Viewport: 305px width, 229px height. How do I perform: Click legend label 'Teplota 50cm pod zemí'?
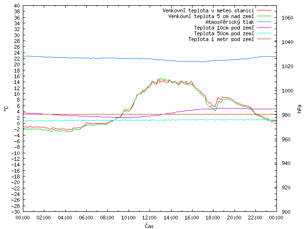pyautogui.click(x=224, y=33)
